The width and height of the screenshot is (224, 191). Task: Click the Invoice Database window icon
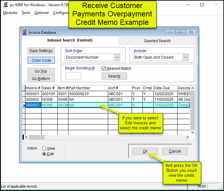pyautogui.click(x=25, y=32)
